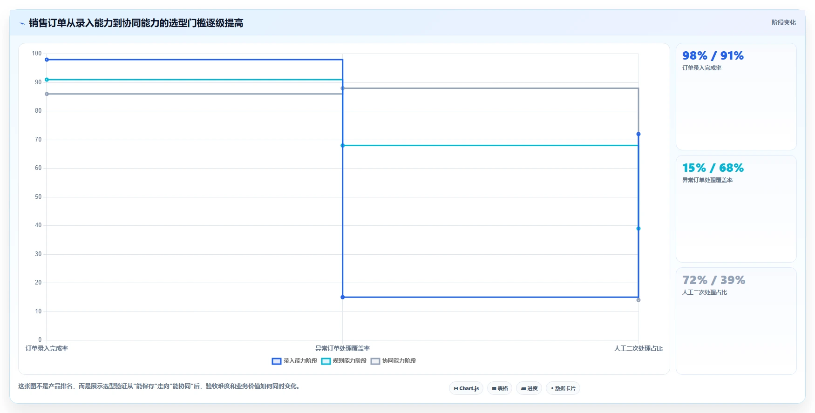Click the title 销售订单从录入能力到协同能力的选型门槛逐级提高

(136, 23)
